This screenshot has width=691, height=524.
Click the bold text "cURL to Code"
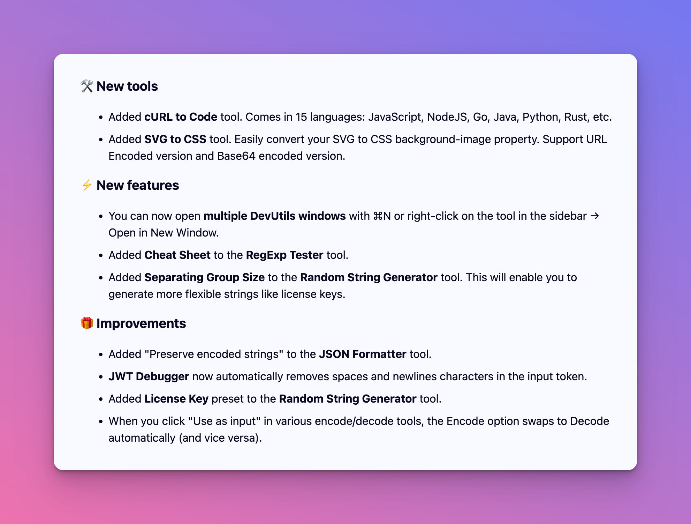[181, 117]
